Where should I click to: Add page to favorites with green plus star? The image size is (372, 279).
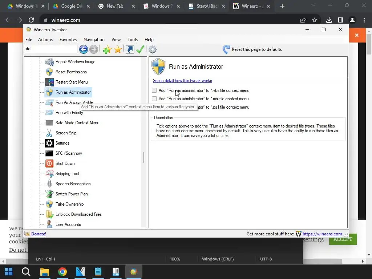(x=107, y=49)
